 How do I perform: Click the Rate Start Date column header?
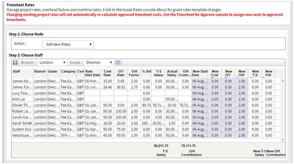92,73
